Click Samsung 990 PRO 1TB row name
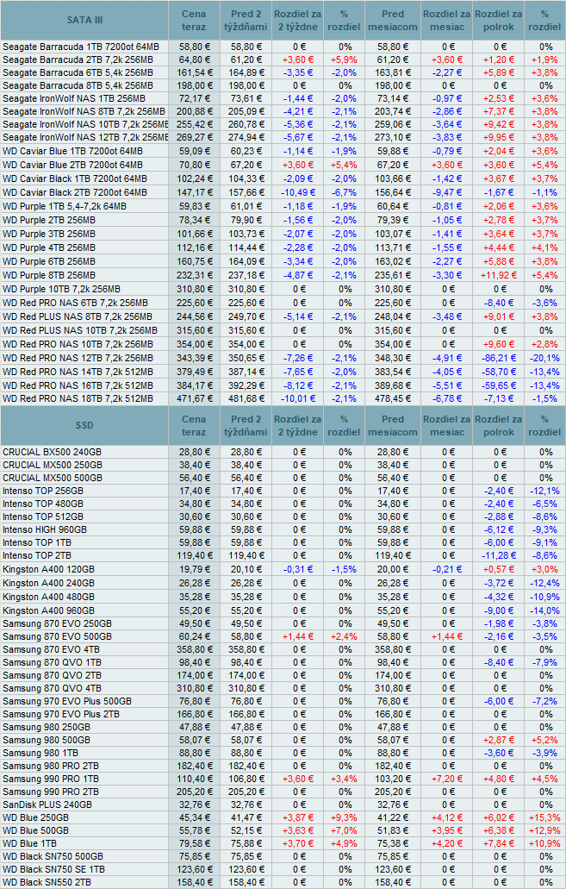The image size is (566, 889). coord(51,779)
